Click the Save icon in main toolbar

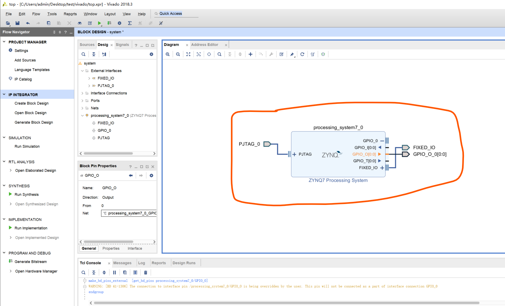(17, 23)
